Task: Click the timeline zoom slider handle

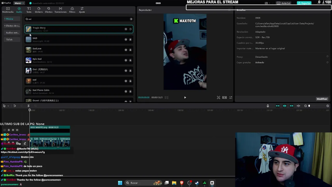Action: click(309, 106)
